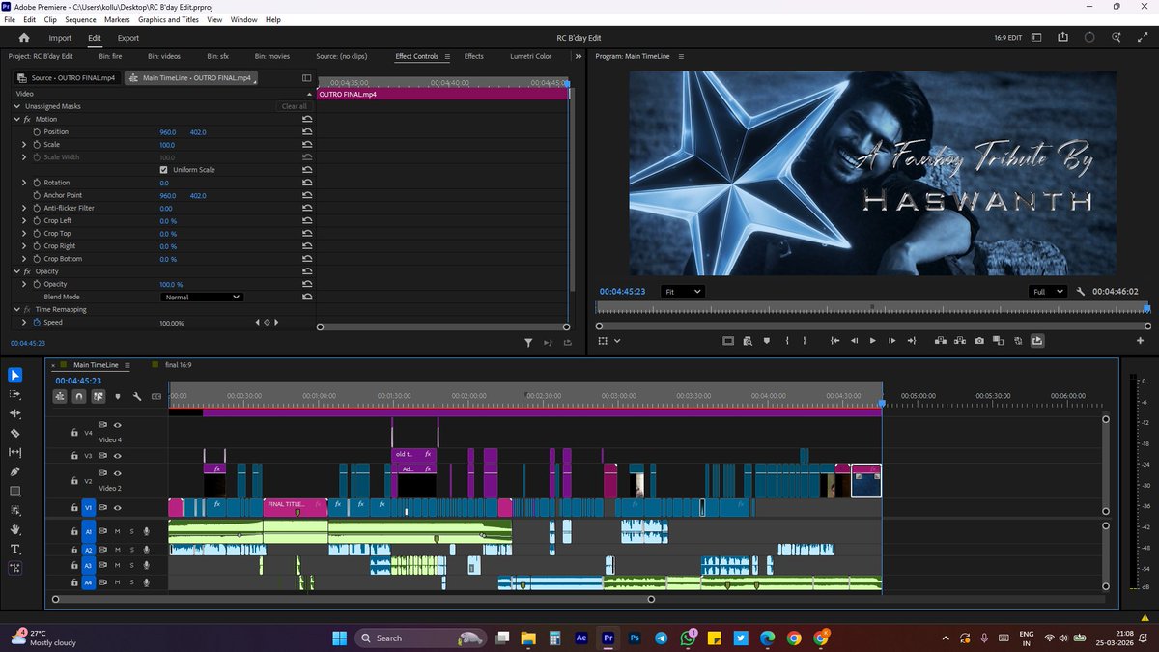
Task: Click Mark In brace button
Action: pos(788,340)
